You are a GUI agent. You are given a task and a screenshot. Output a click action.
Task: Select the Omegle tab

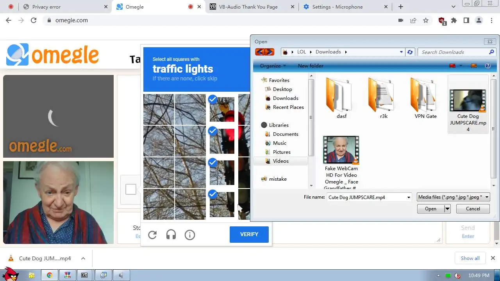pyautogui.click(x=159, y=7)
